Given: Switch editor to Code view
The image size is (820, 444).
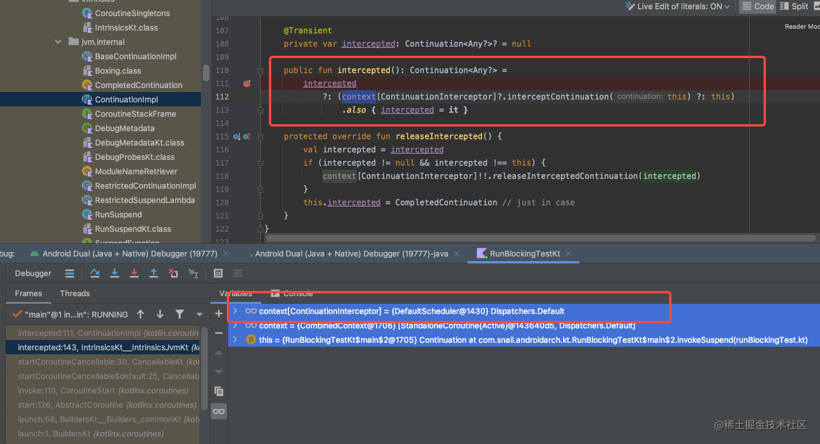Looking at the screenshot, I should point(758,6).
